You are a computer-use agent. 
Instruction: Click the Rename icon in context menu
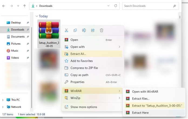tap(84, 30)
